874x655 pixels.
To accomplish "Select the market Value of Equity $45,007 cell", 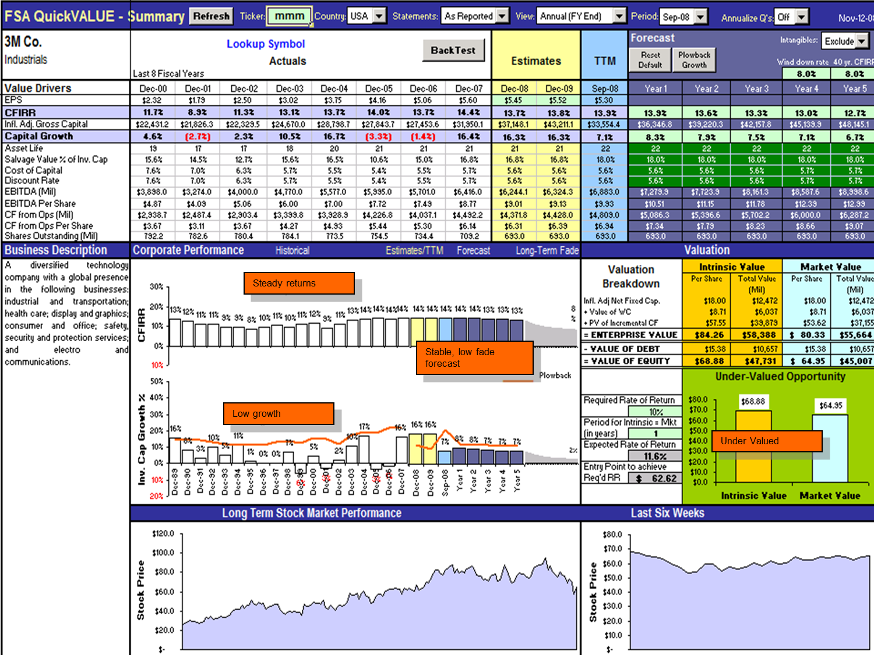I will [854, 361].
